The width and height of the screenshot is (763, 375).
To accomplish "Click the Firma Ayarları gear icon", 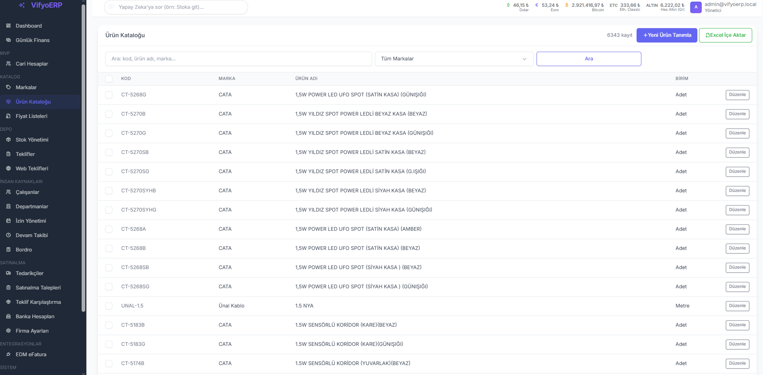I will 8,331.
